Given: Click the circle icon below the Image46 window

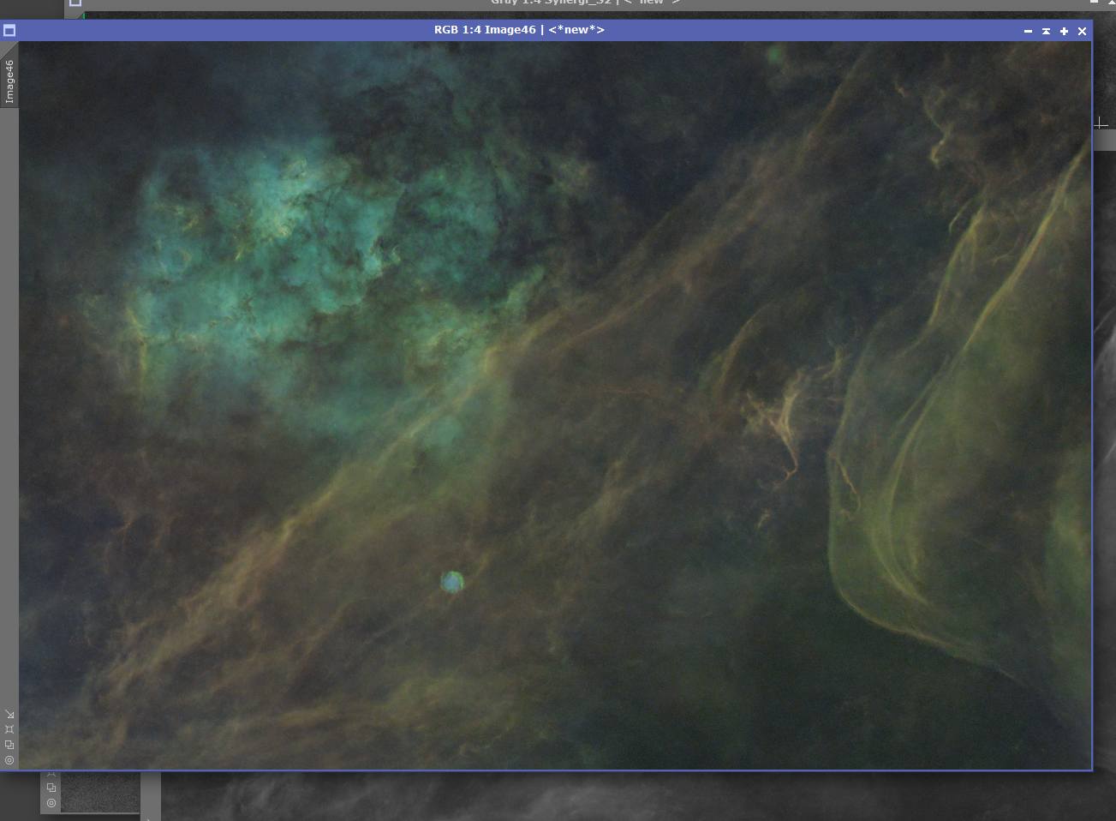Looking at the screenshot, I should 51,803.
